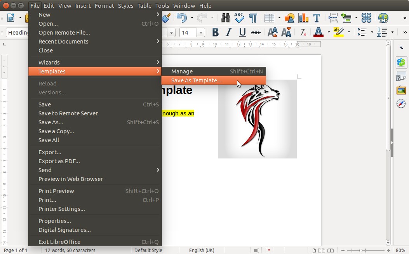Viewport: 409px width, 254px height.
Task: Click the Clone Formatting paintbrush icon
Action: click(x=166, y=18)
